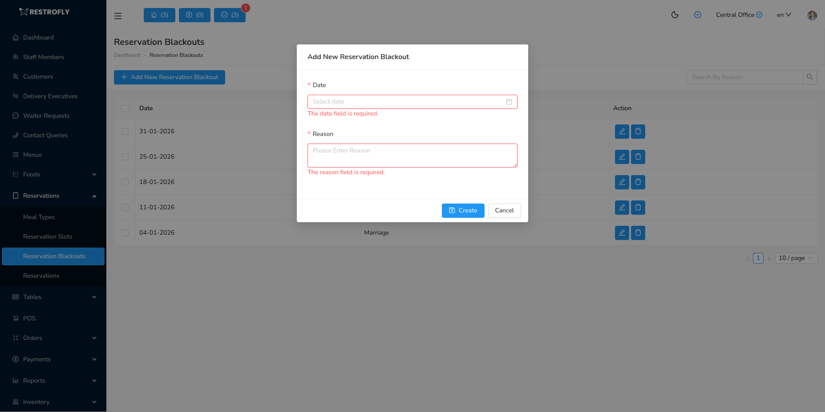This screenshot has height=412, width=825.
Task: Navigate to Dashboard via breadcrumb link
Action: tap(127, 55)
